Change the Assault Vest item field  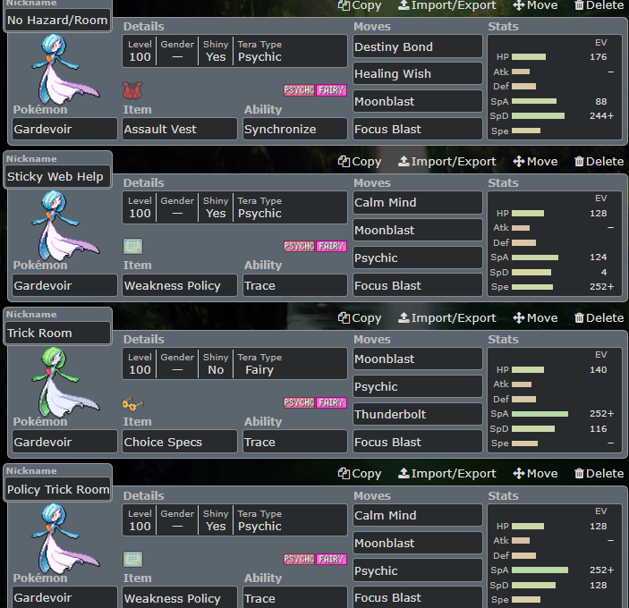click(x=180, y=129)
